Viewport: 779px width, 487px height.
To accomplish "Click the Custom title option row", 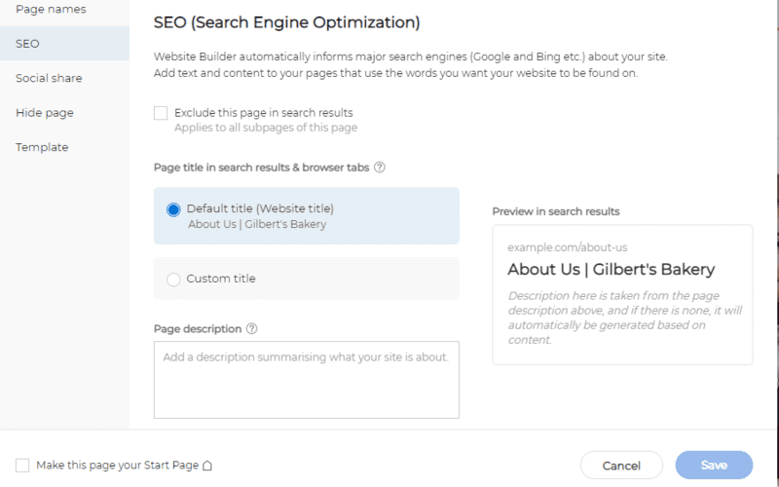I will [307, 279].
